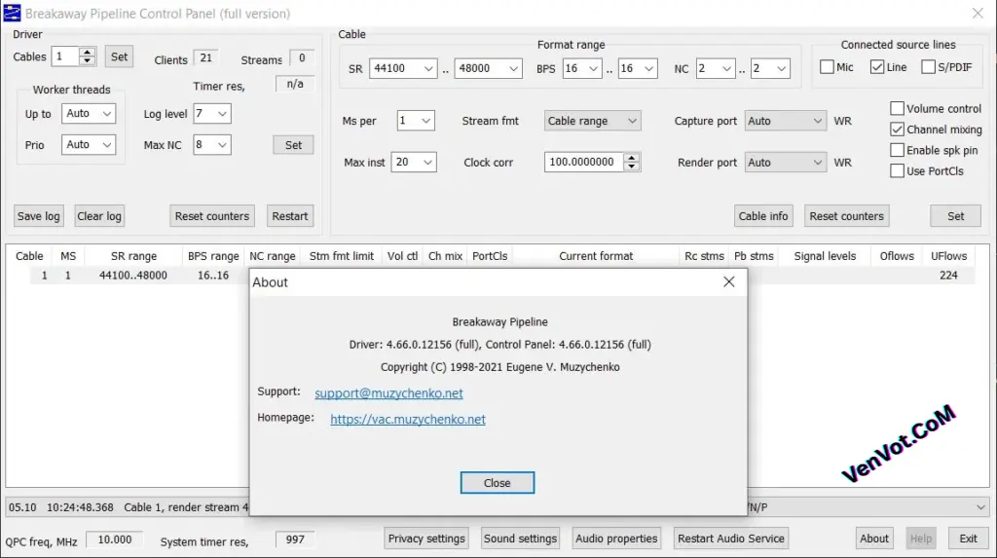This screenshot has height=558, width=997.
Task: Click the Save log button
Action: (x=38, y=216)
